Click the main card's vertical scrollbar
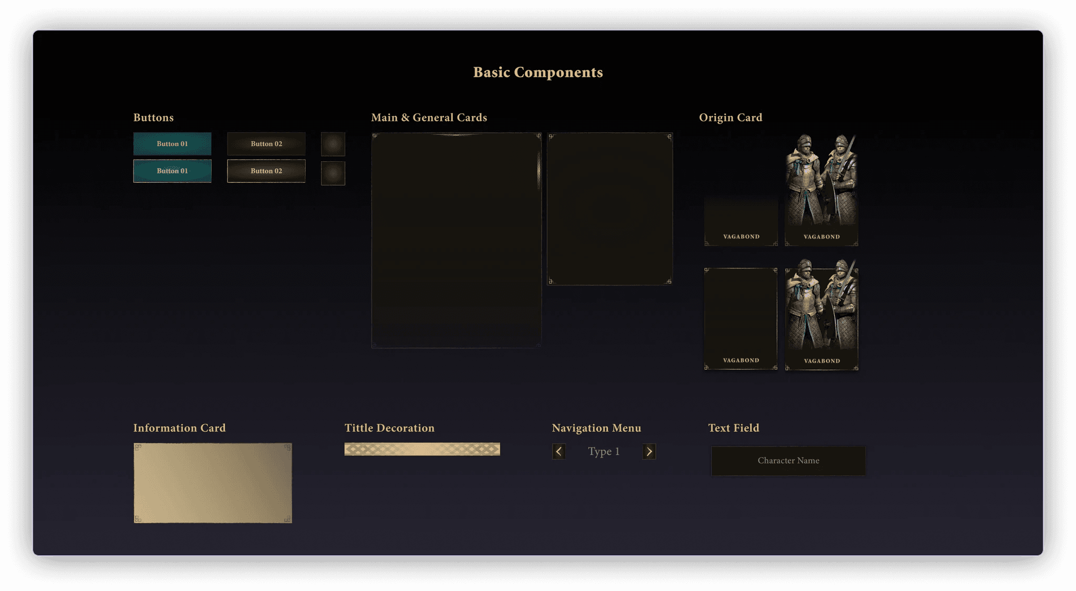The image size is (1076, 591). [x=539, y=171]
